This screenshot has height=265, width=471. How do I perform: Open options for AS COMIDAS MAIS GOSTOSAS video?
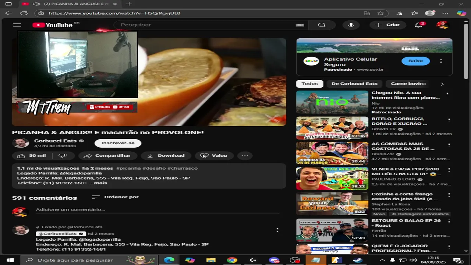coord(449,145)
